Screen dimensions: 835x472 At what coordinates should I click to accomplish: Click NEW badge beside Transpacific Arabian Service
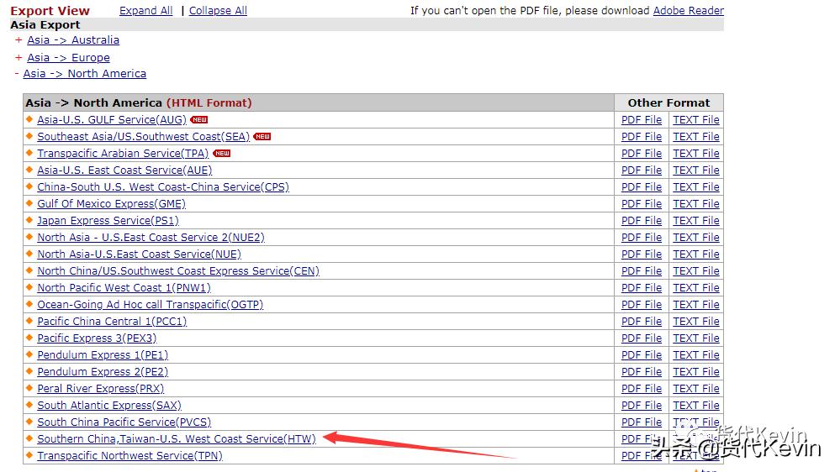tap(221, 153)
